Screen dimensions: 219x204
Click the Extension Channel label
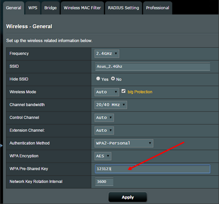coord(27,130)
